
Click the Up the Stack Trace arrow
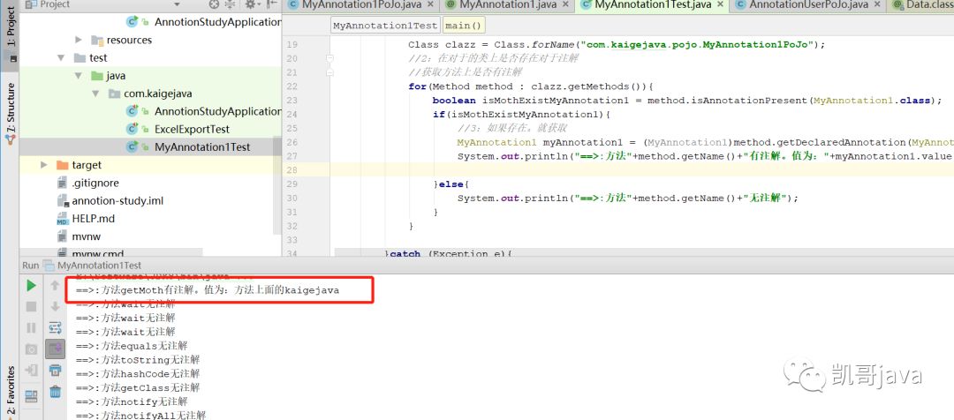[x=55, y=286]
